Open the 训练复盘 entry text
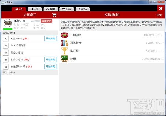 coord(76,43)
